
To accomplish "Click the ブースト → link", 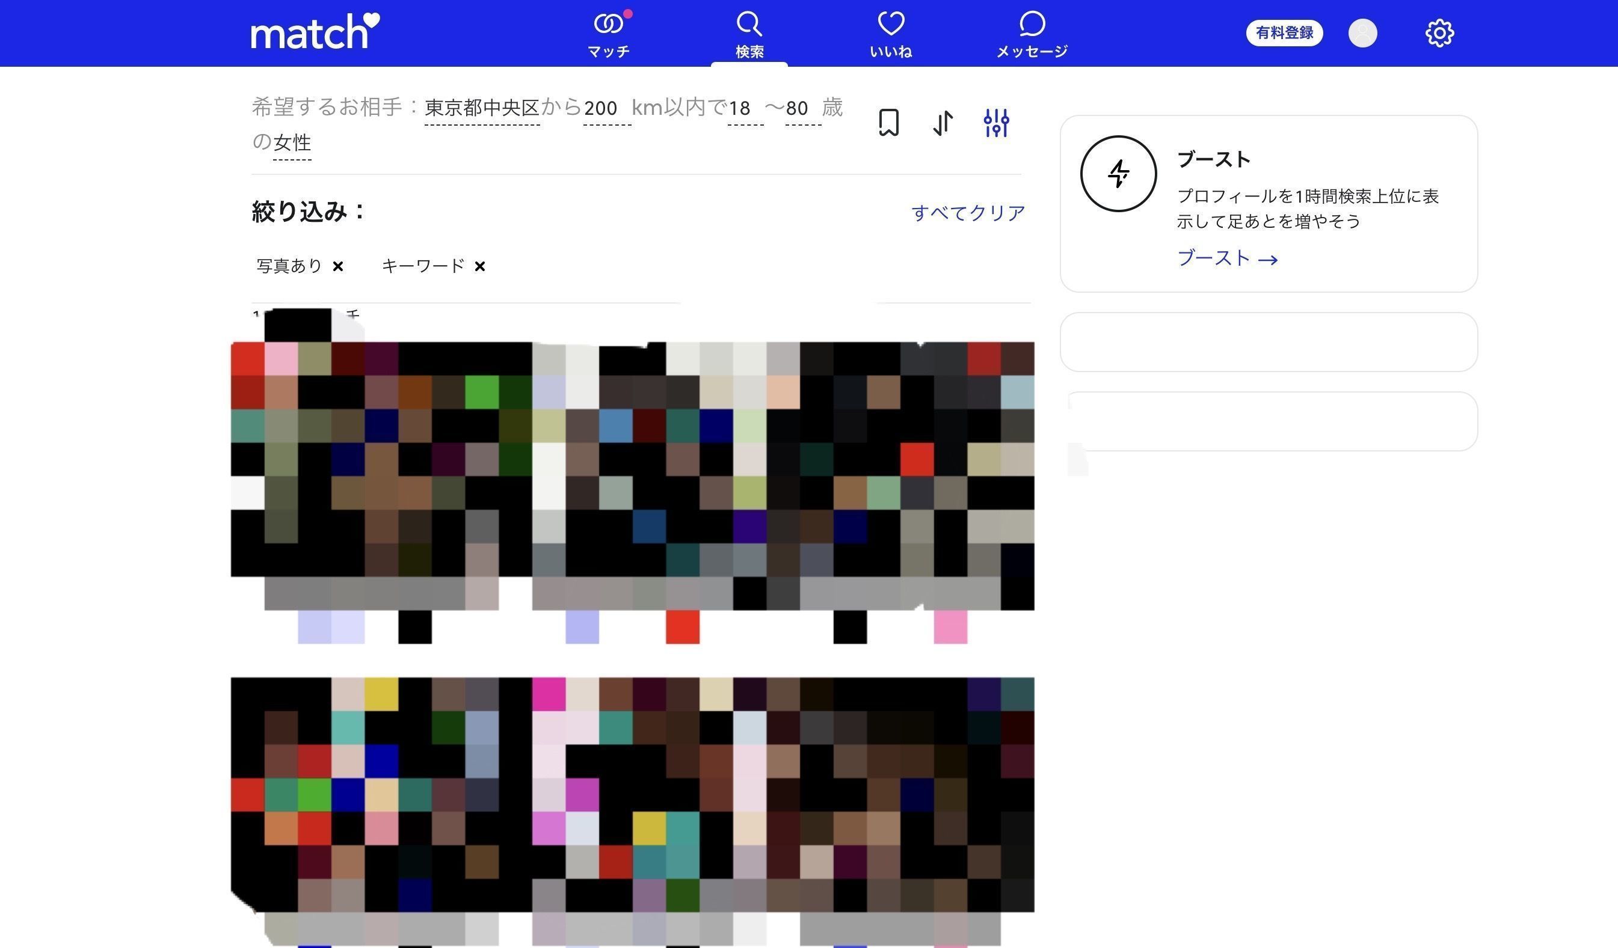I will pyautogui.click(x=1227, y=258).
